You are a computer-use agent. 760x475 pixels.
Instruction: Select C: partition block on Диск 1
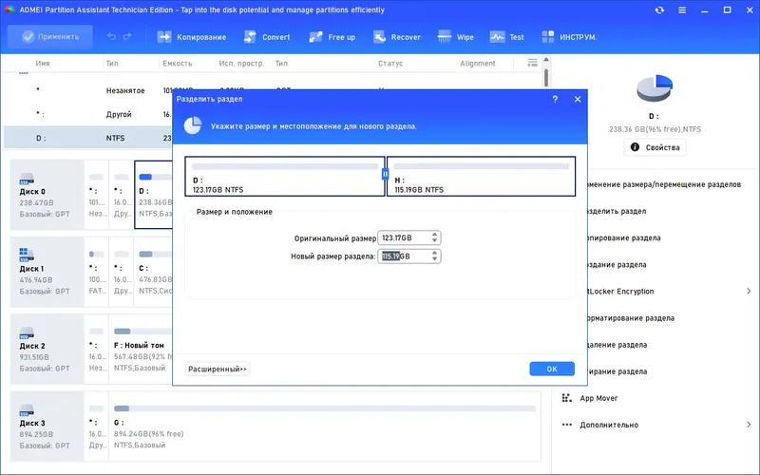click(154, 272)
